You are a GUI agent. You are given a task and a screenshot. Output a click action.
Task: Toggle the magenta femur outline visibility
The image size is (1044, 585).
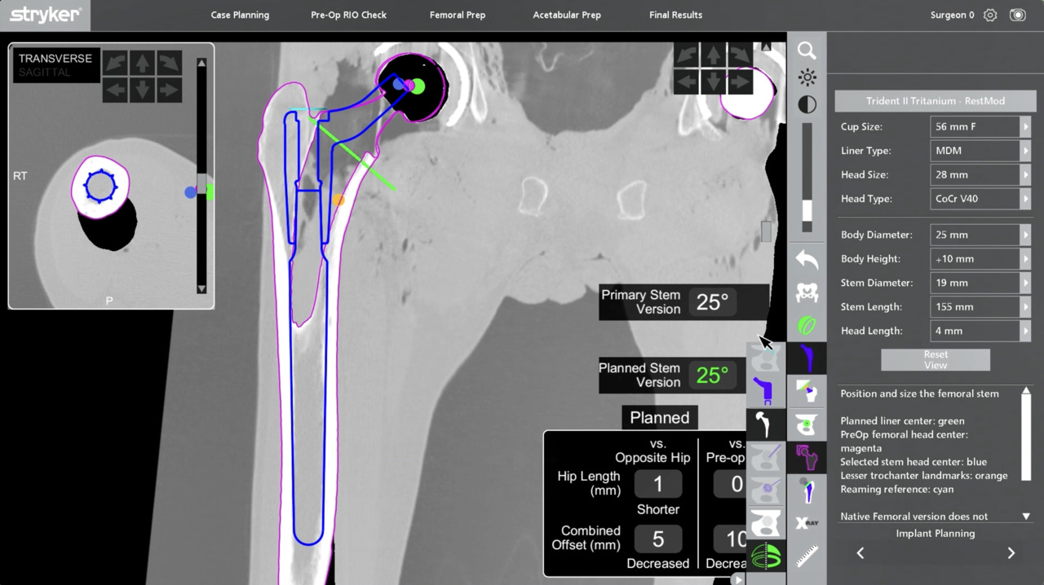pyautogui.click(x=807, y=457)
